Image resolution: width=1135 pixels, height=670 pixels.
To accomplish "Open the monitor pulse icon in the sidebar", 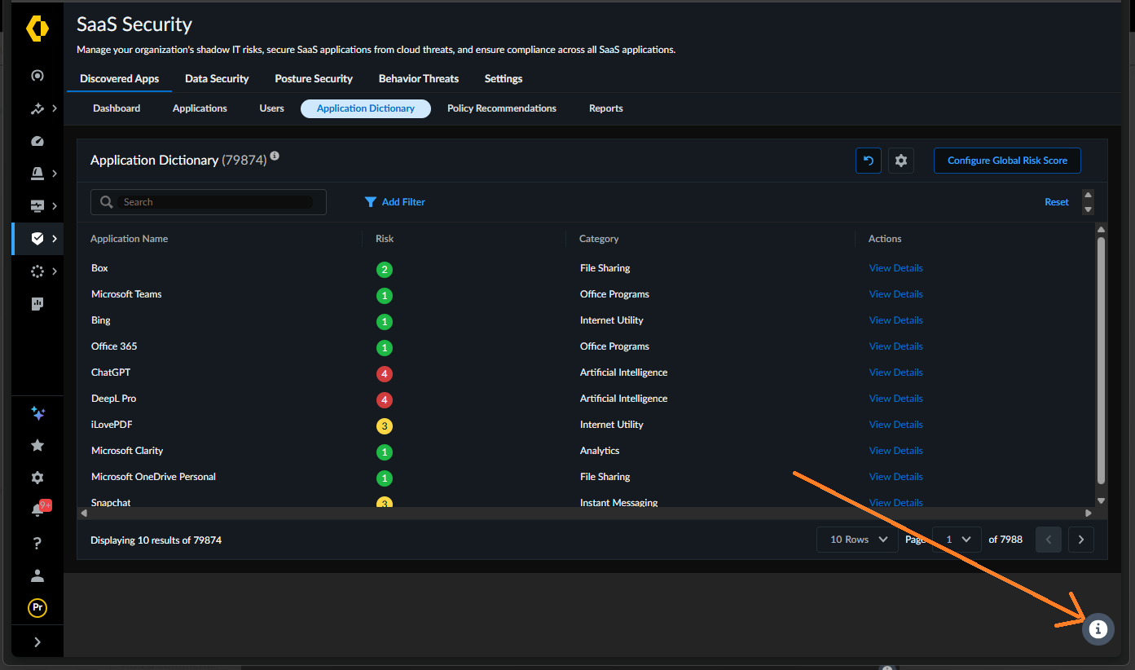I will pyautogui.click(x=37, y=206).
